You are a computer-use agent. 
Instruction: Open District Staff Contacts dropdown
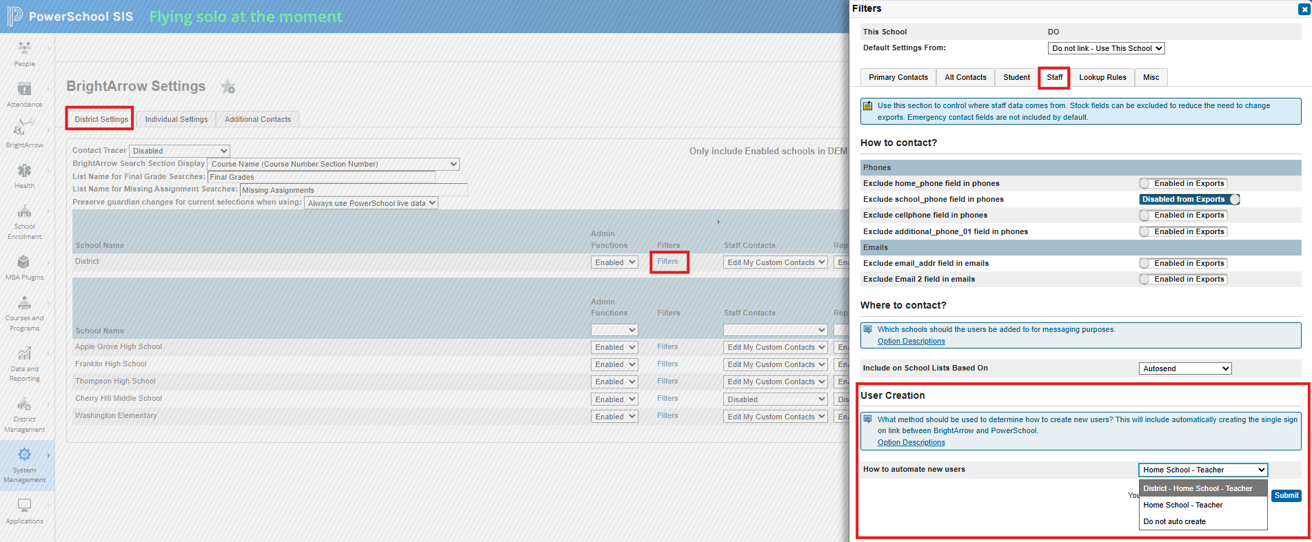[776, 262]
